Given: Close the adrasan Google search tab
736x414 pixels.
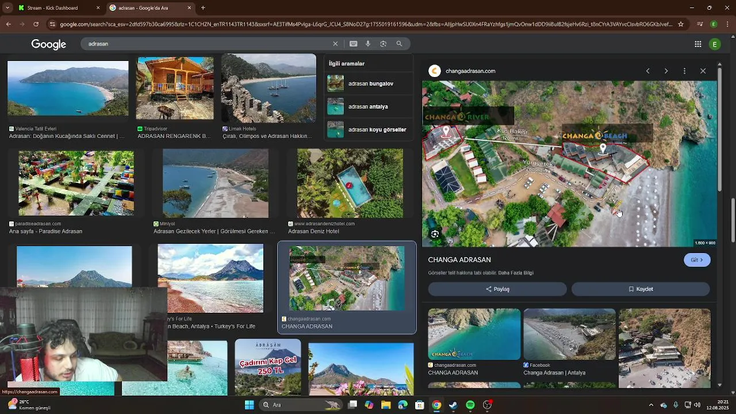Looking at the screenshot, I should click(189, 8).
